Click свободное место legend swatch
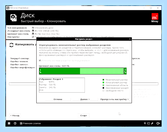The height and width of the screenshot is (132, 167). tap(103, 91)
